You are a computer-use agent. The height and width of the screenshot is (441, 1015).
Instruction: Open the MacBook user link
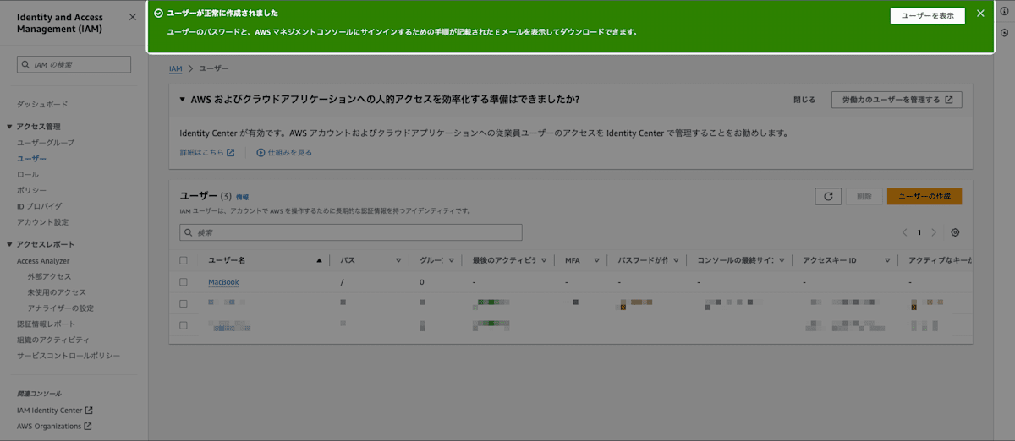pyautogui.click(x=223, y=282)
